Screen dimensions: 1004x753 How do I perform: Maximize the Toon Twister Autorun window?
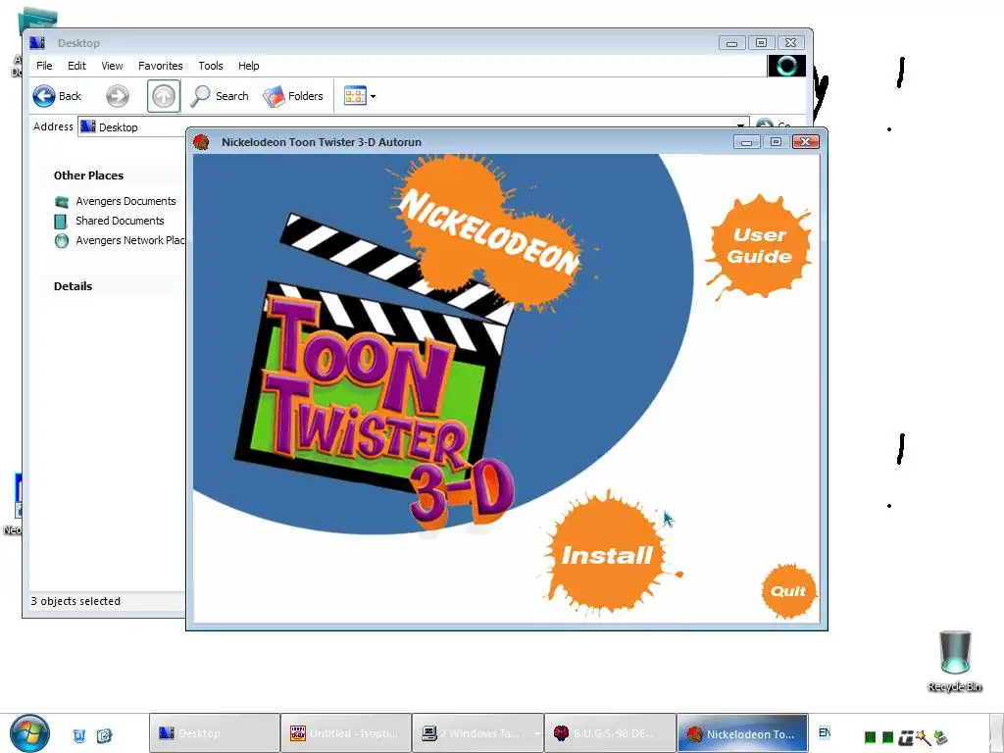[776, 141]
